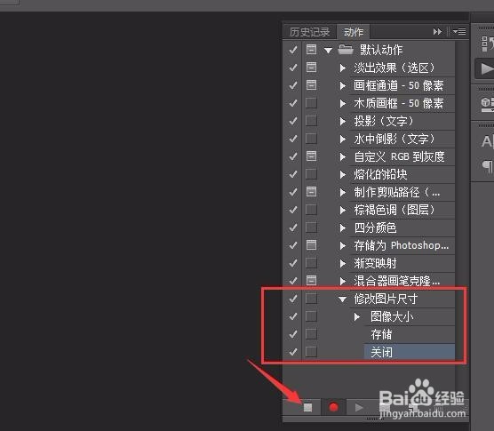Expand the 图像大小 step details

[357, 316]
